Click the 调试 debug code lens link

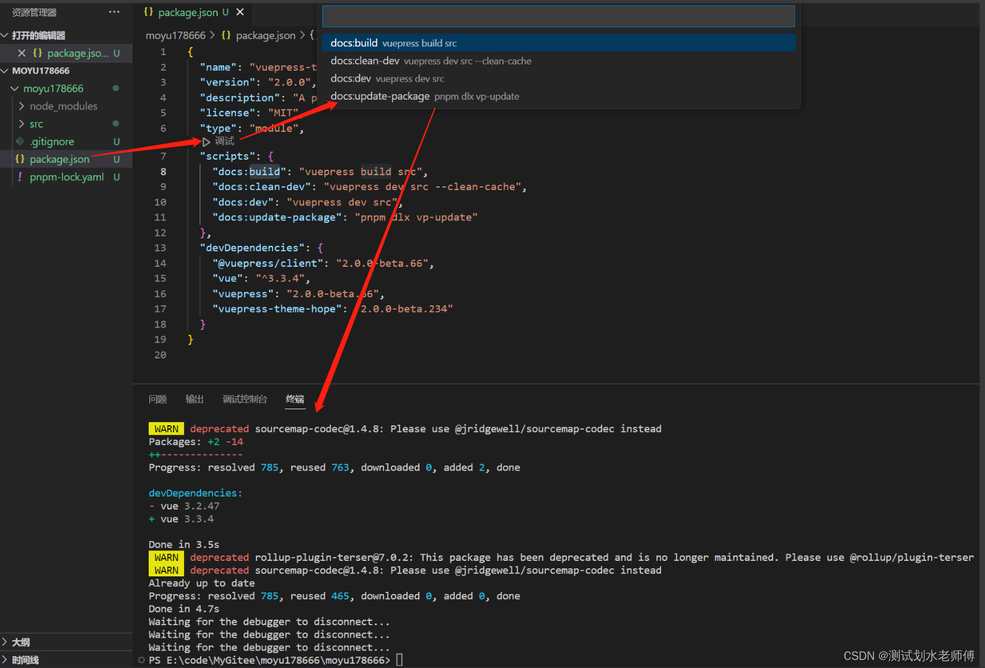click(x=224, y=142)
